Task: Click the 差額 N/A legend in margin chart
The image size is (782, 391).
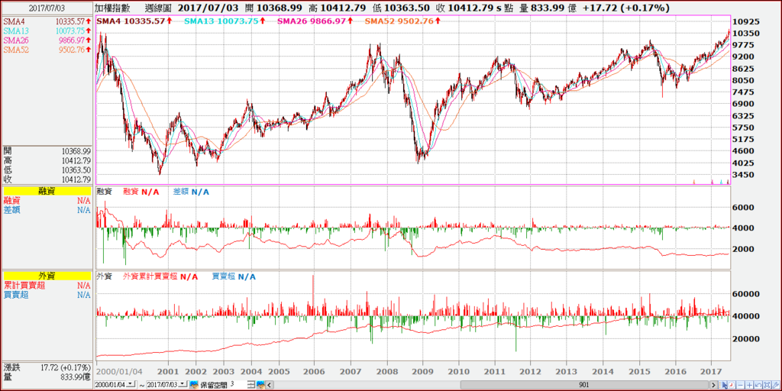Action: 190,192
